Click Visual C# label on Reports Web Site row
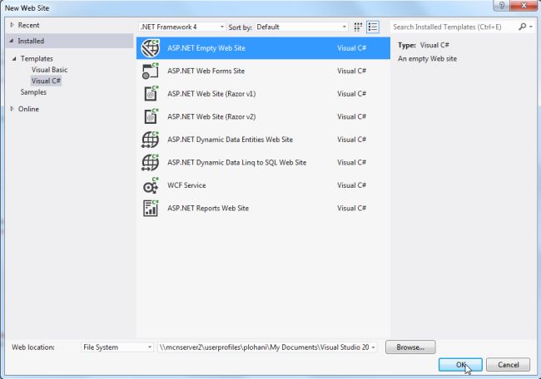Screen dimensions: 541x379 click(351, 208)
